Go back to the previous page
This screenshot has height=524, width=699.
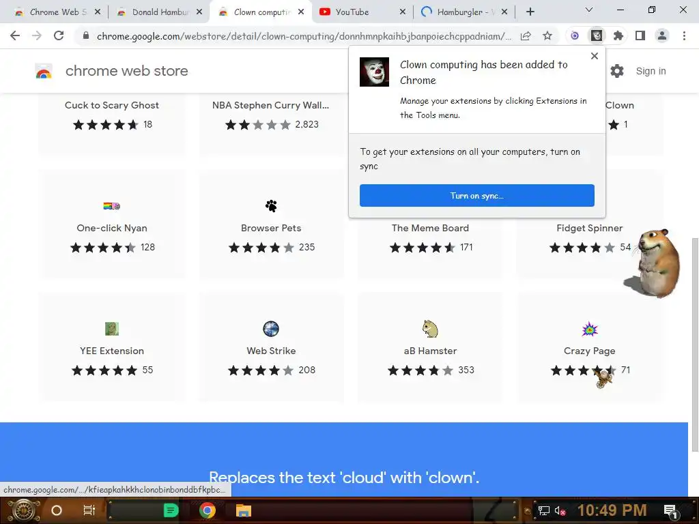pyautogui.click(x=15, y=35)
